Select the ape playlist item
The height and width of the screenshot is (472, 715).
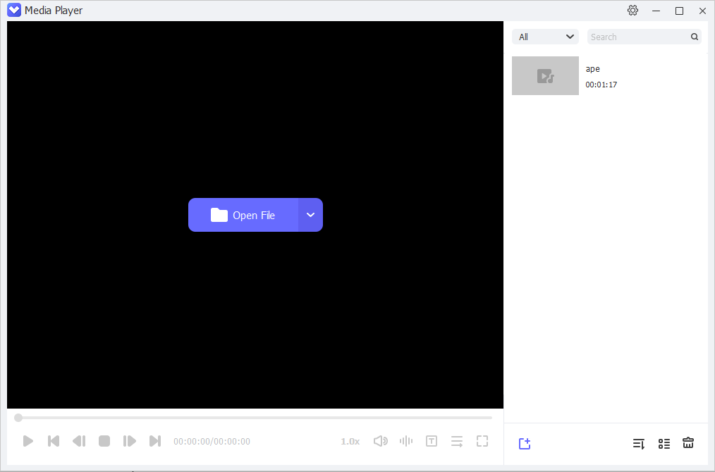[606, 75]
